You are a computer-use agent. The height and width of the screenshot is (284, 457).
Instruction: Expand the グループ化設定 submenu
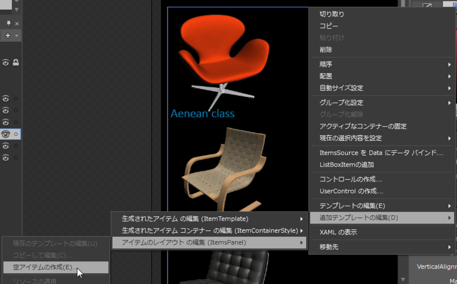point(382,103)
